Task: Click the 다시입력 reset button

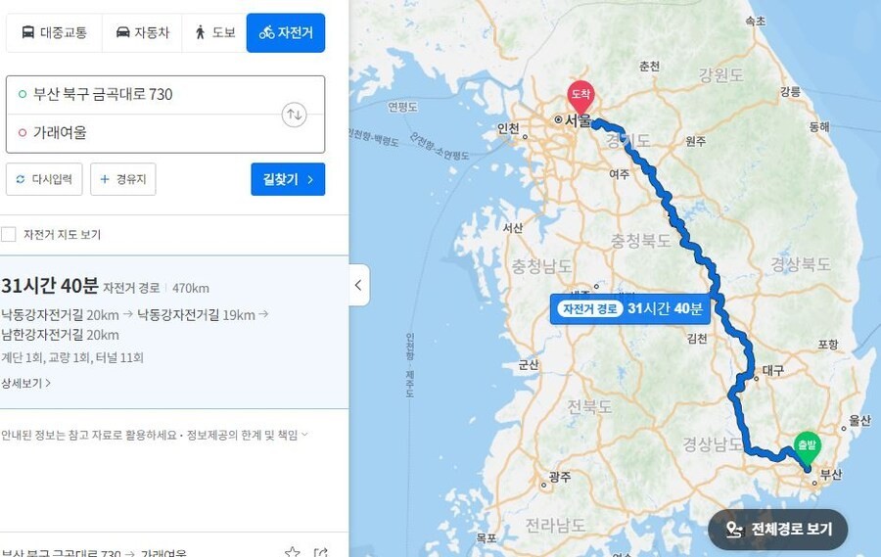Action: pyautogui.click(x=44, y=179)
